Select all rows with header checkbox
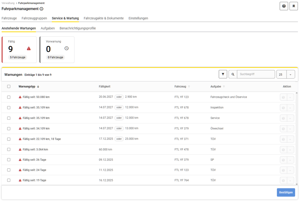Viewport: 300px width, 202px height. (x=9, y=86)
